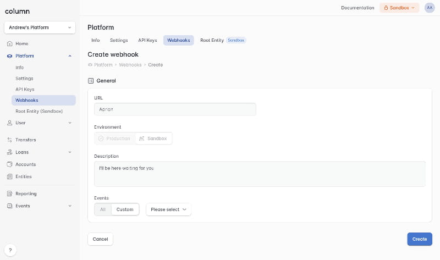Click the Reporting icon in sidebar
The height and width of the screenshot is (260, 440).
(9, 193)
